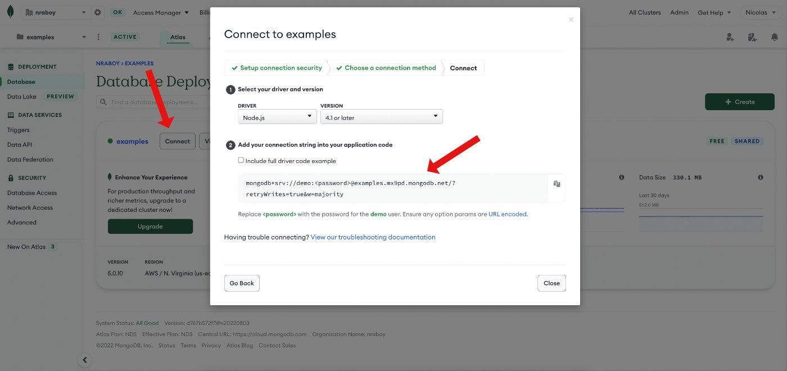Open the Driver dropdown showing Node.js
Screen dimensions: 787x371
tap(277, 117)
